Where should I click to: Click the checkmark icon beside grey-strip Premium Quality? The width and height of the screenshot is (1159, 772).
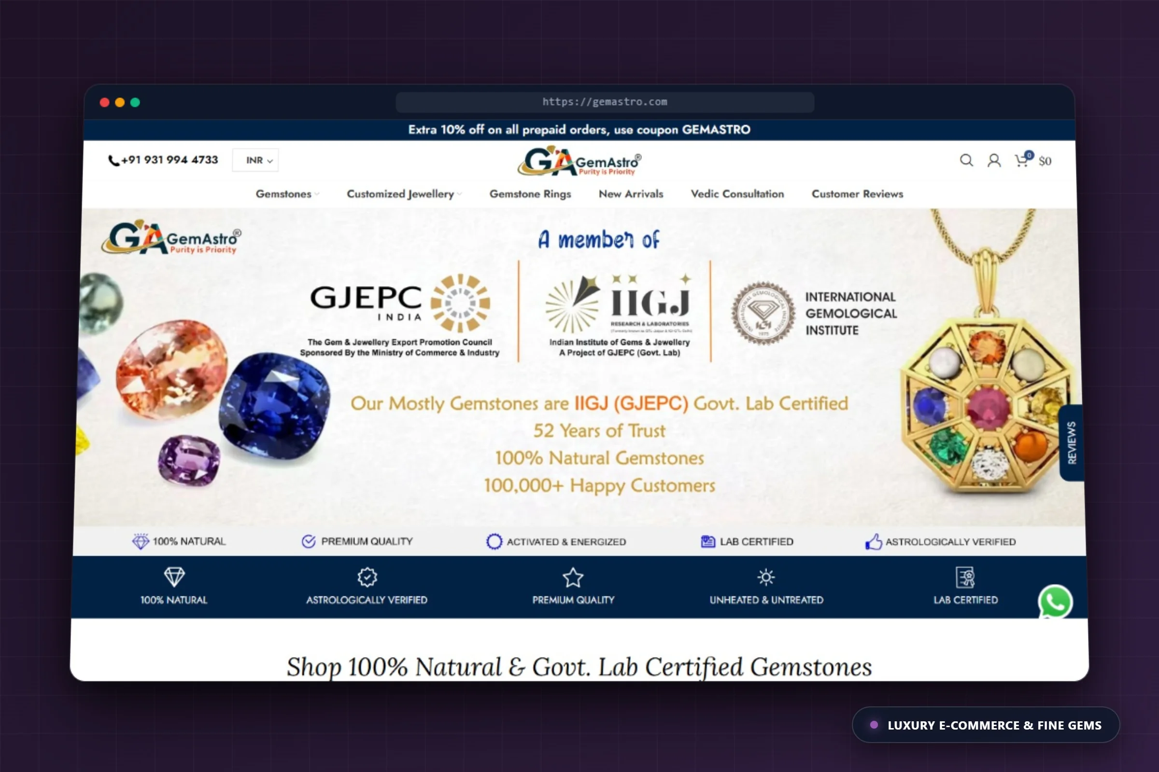[309, 541]
